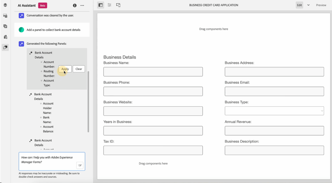This screenshot has width=332, height=183.
Task: Apply the first Bank Account Details panel
Action: point(65,69)
